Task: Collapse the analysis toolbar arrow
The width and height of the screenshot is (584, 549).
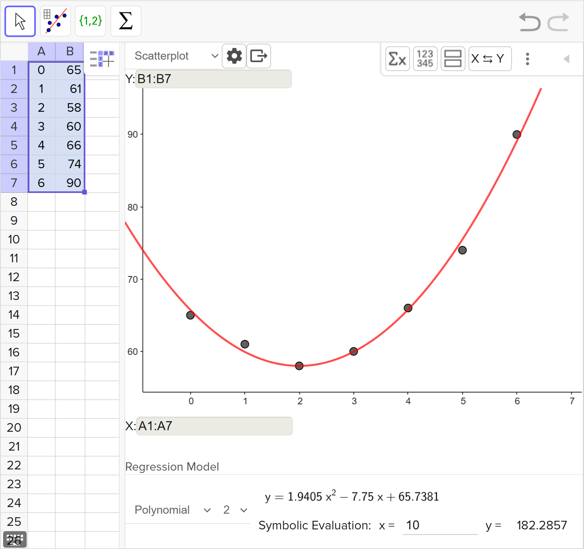Action: click(x=566, y=59)
